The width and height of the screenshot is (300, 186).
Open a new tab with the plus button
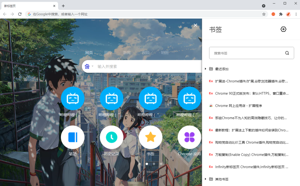coord(63,6)
